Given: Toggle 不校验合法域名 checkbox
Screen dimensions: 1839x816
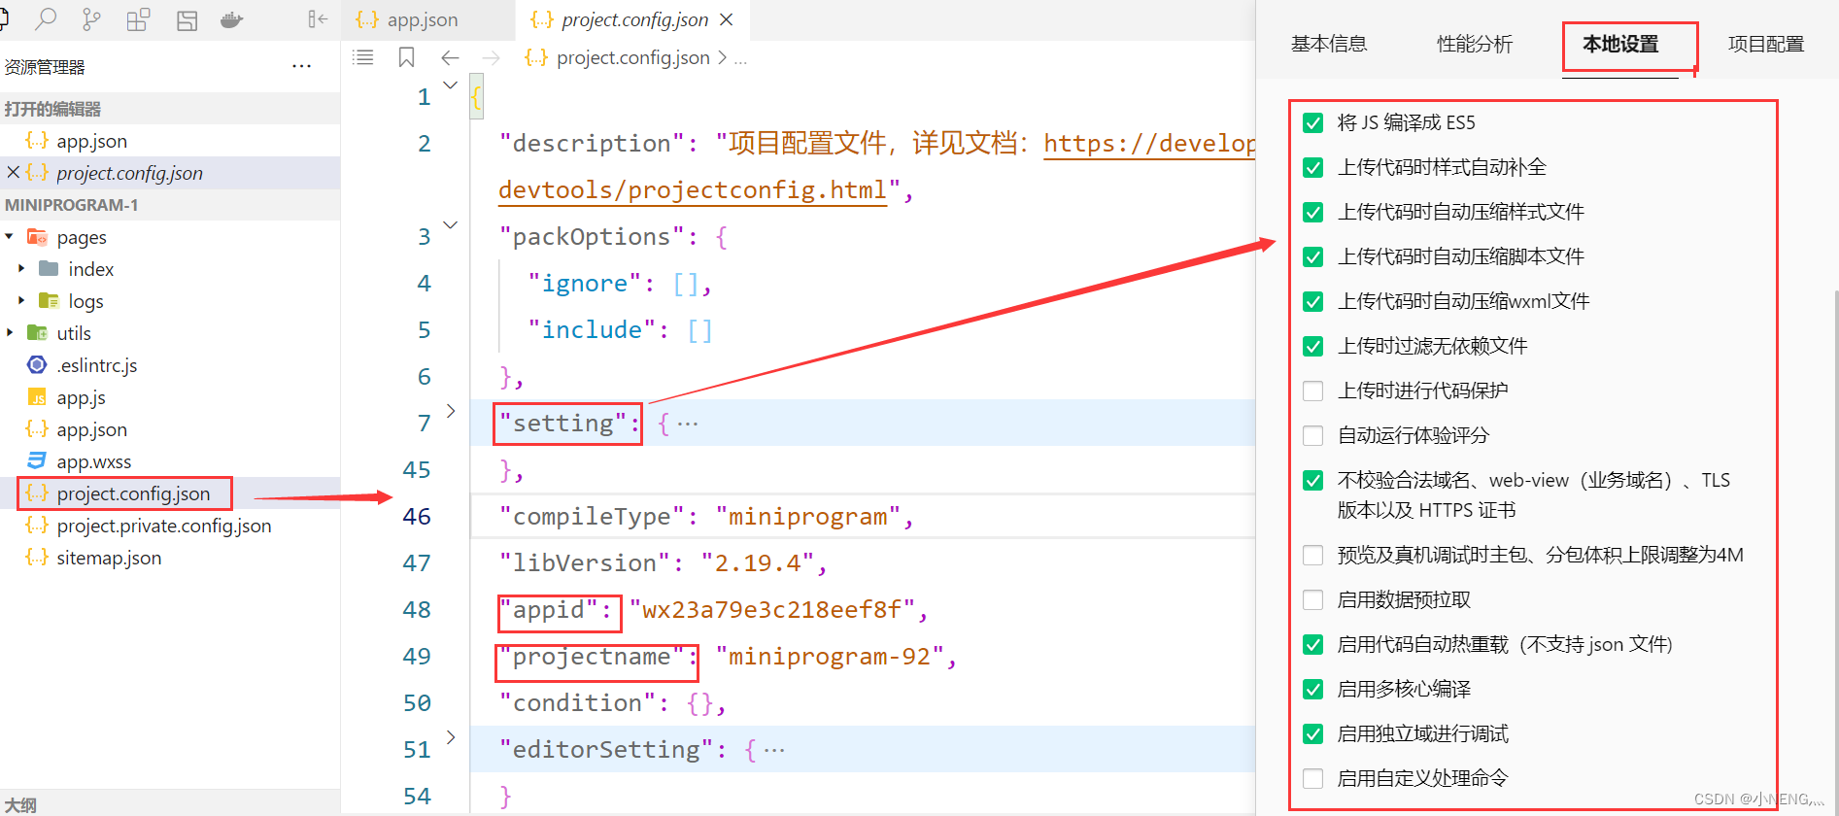Looking at the screenshot, I should [1312, 480].
